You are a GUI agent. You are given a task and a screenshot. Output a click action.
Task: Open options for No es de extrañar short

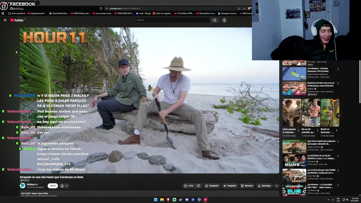click(x=318, y=130)
